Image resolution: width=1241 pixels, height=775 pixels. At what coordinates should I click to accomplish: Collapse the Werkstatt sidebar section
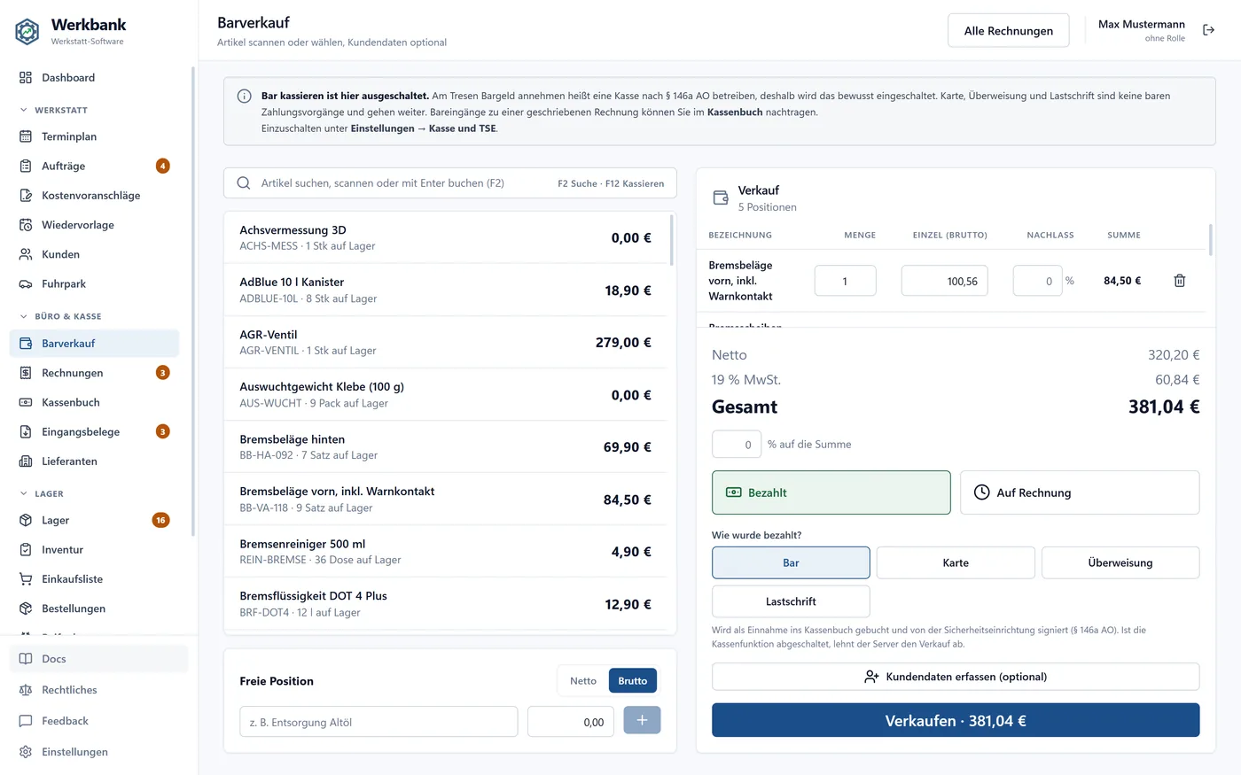coord(60,110)
